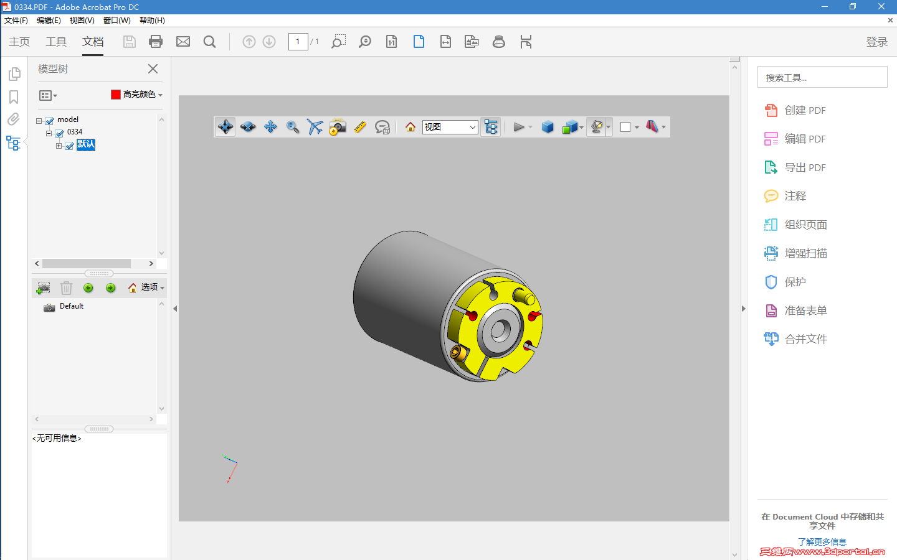Click the rightmost main toolbar icon
The width and height of the screenshot is (897, 560).
(x=526, y=42)
